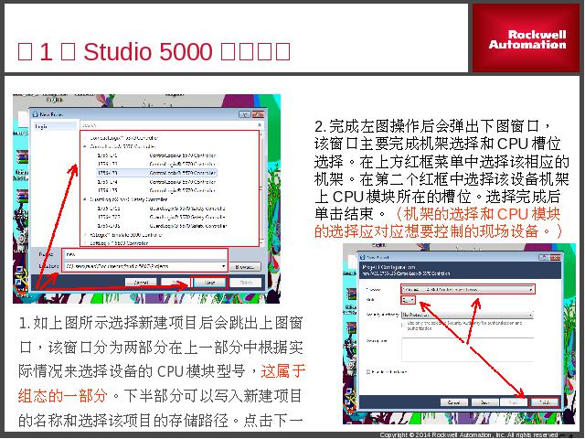585x439 pixels.
Task: Collapse the ControlLogix 5570 Controller group
Action: point(85,146)
